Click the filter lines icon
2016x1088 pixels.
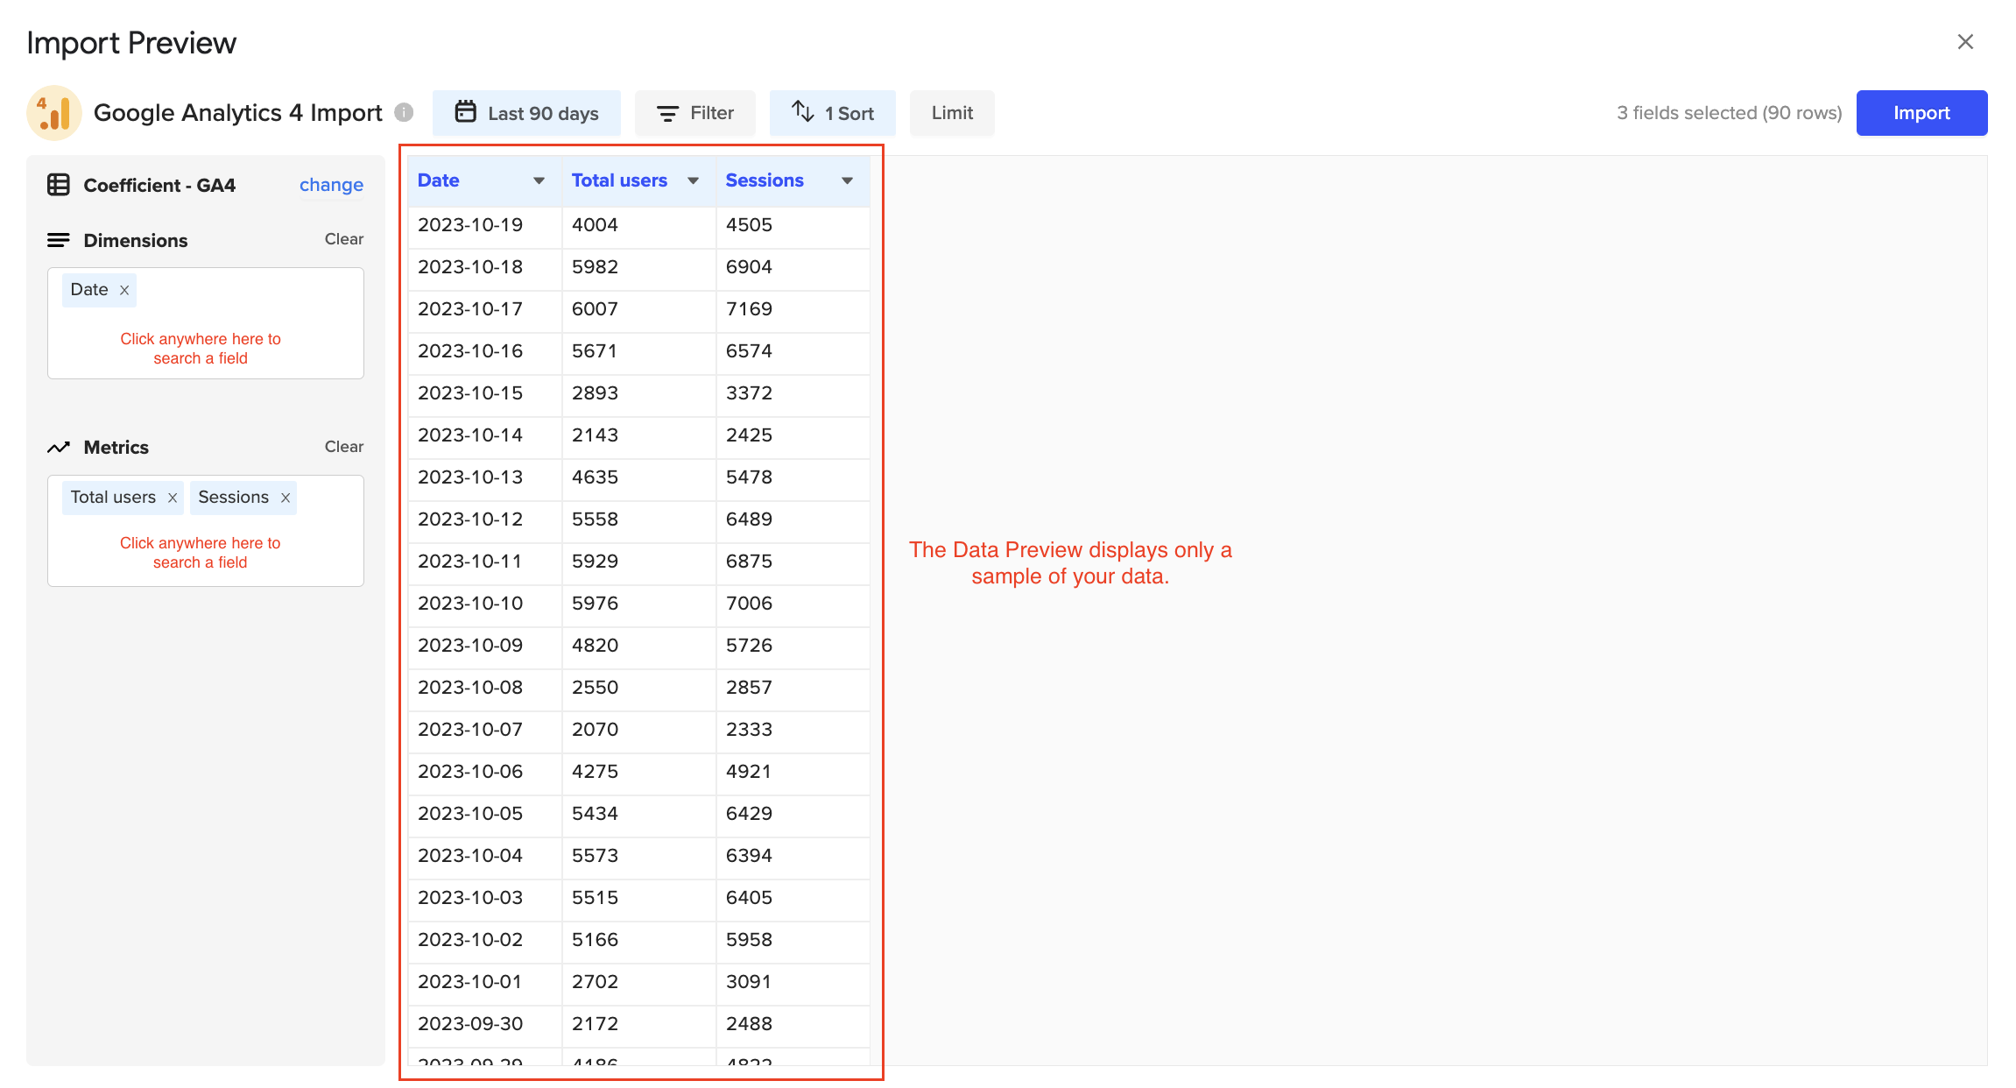click(668, 114)
